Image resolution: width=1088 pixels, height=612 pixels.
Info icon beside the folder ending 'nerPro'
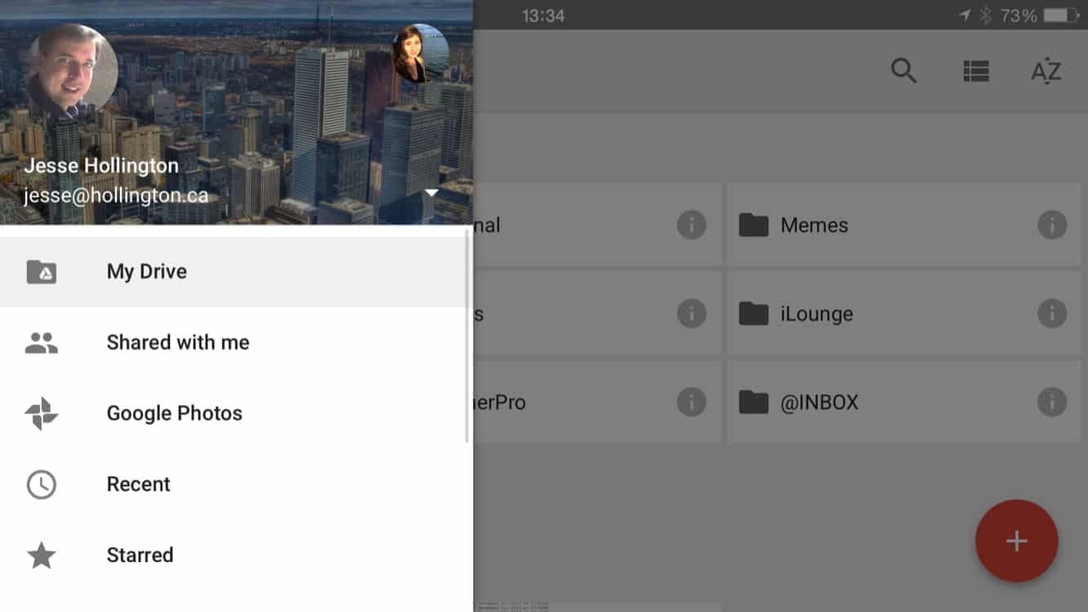point(692,402)
